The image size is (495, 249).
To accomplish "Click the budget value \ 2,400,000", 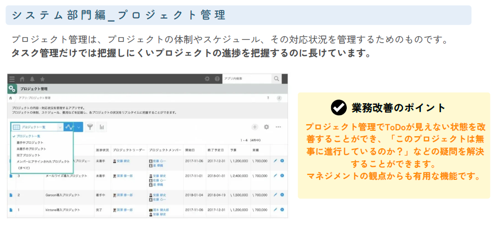I will point(239,176).
